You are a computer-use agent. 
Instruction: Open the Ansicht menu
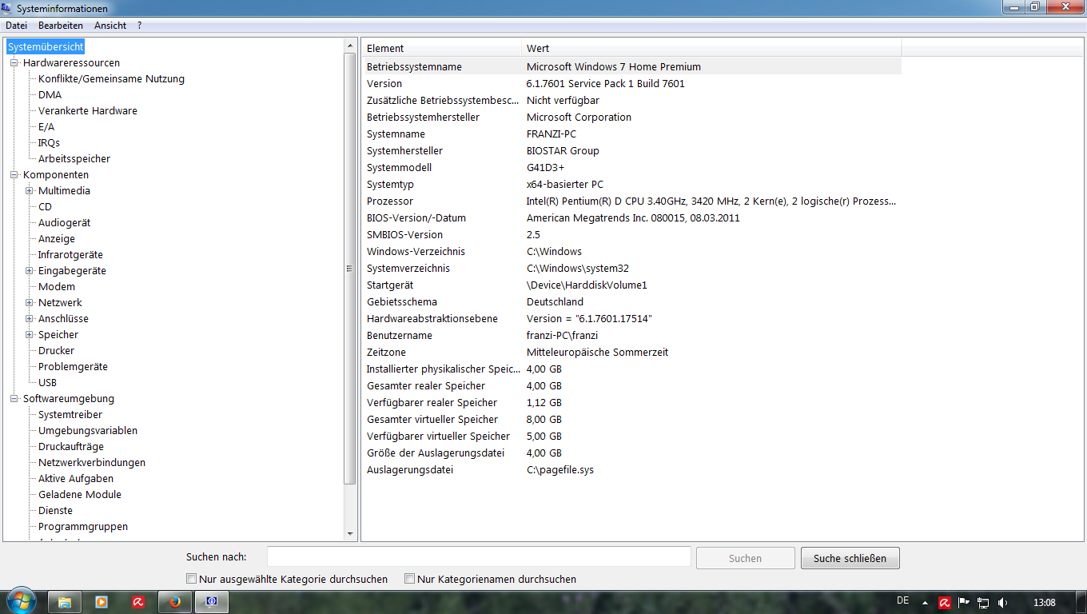(110, 26)
